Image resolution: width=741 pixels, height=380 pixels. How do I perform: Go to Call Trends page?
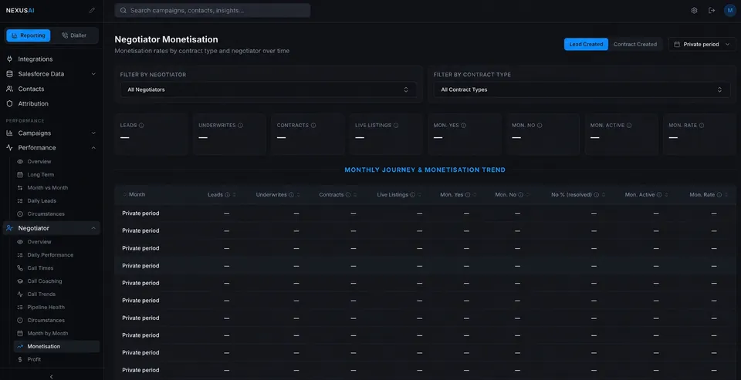coord(41,294)
